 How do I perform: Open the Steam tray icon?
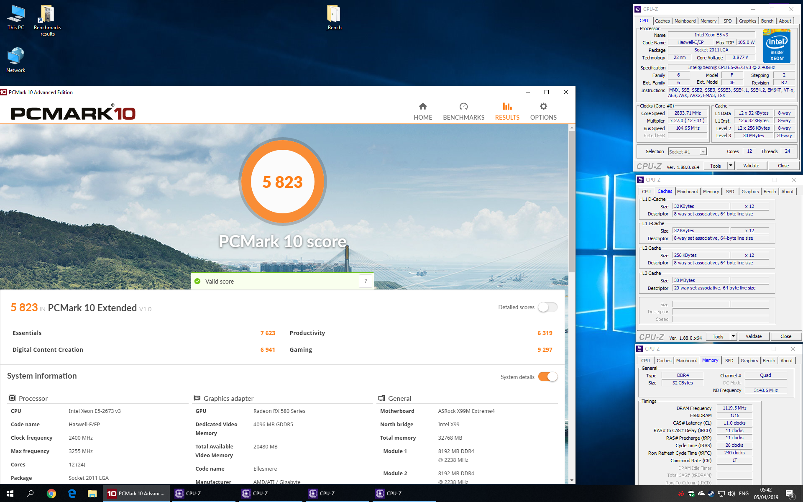(711, 494)
